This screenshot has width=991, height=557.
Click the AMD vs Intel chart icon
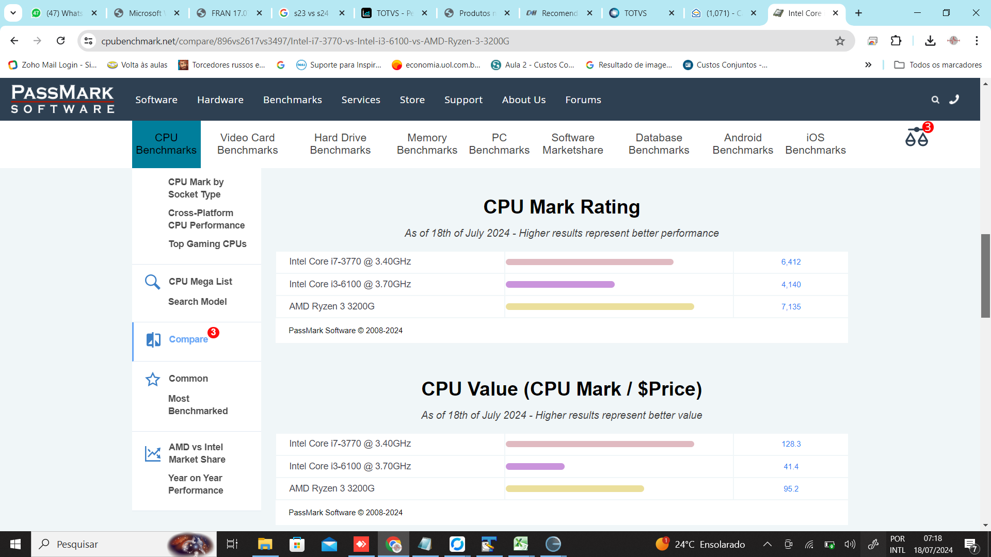tap(153, 454)
